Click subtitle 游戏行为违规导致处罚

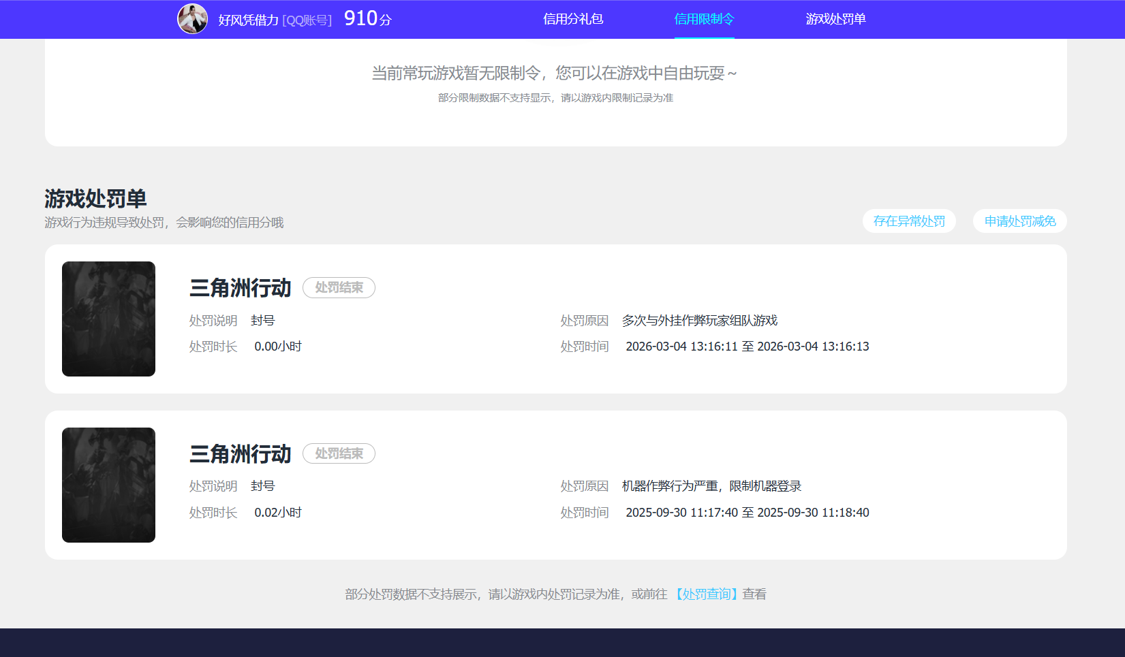pos(164,223)
